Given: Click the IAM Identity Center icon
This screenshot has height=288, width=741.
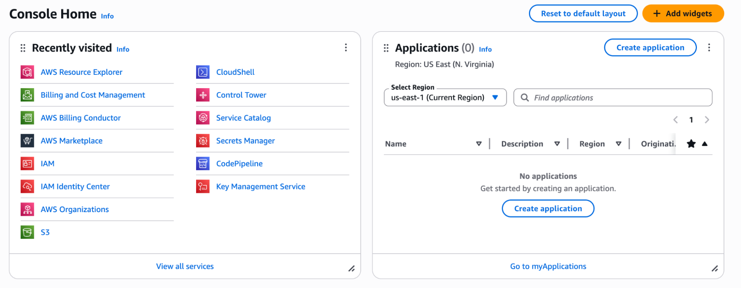Looking at the screenshot, I should click(x=27, y=187).
